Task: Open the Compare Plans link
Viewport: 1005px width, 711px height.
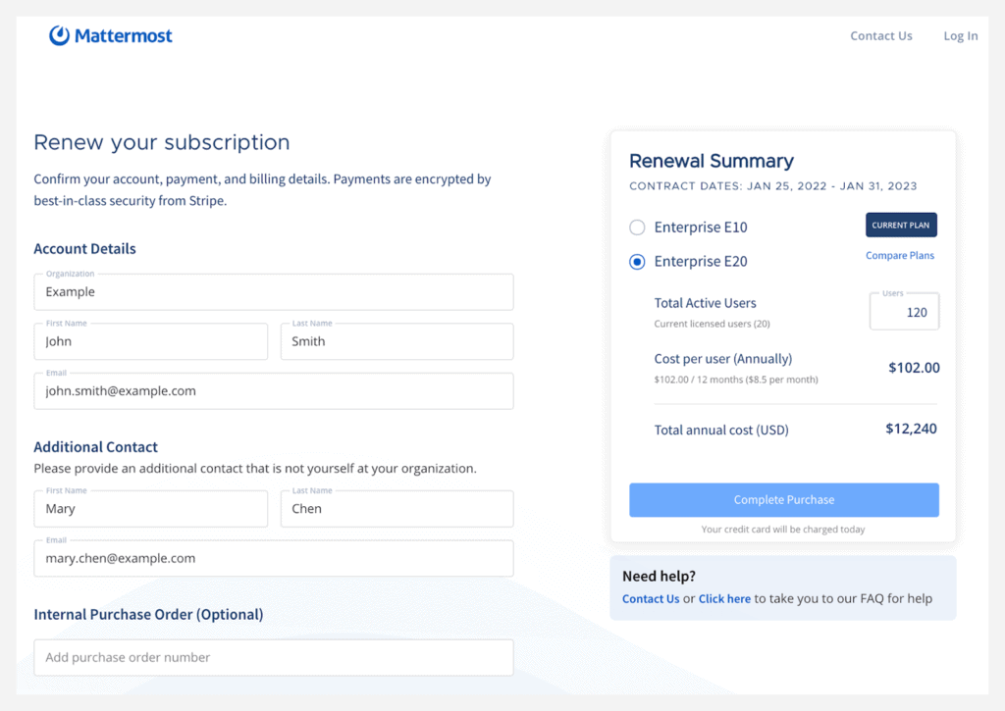Action: [x=899, y=256]
